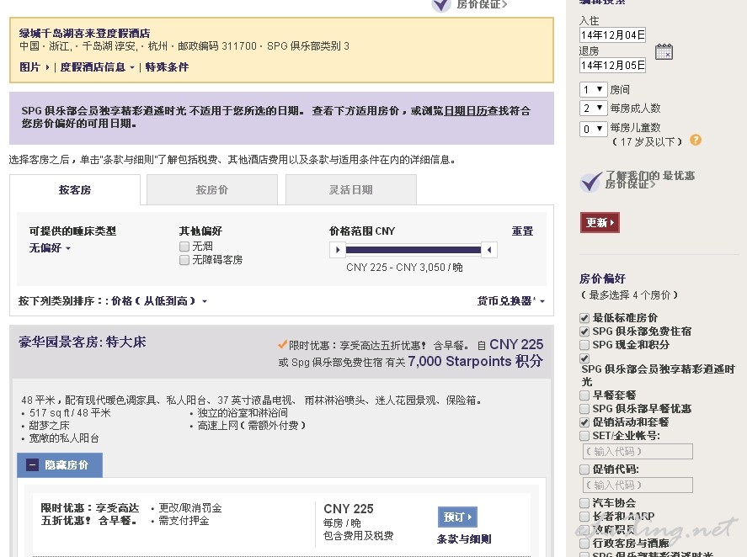Click the 7,000 Starpoints 积分 text

[x=476, y=361]
